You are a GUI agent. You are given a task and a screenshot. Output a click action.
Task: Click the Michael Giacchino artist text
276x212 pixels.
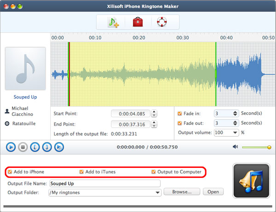coord(23,111)
